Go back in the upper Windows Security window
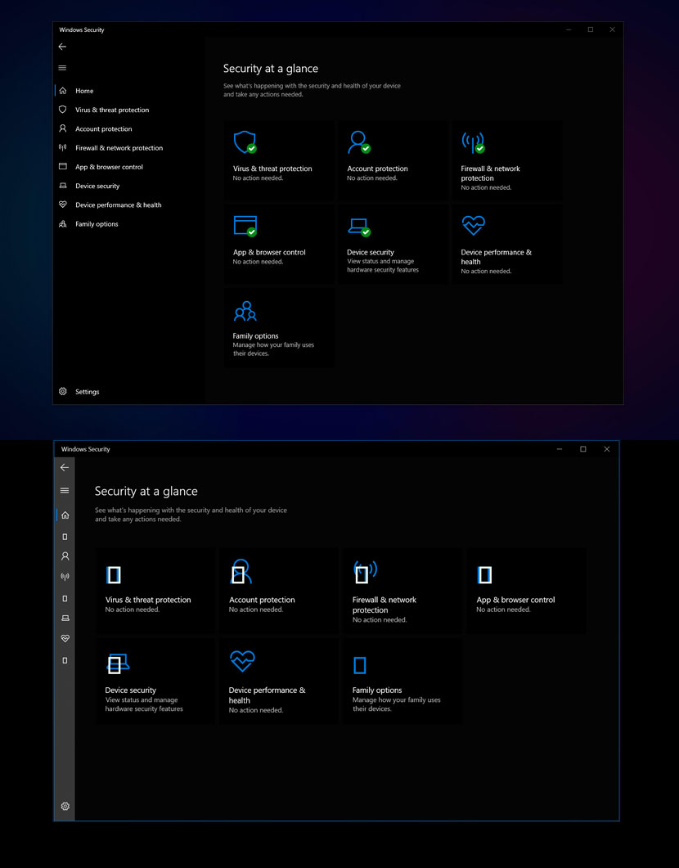Image resolution: width=679 pixels, height=868 pixels. click(x=62, y=47)
